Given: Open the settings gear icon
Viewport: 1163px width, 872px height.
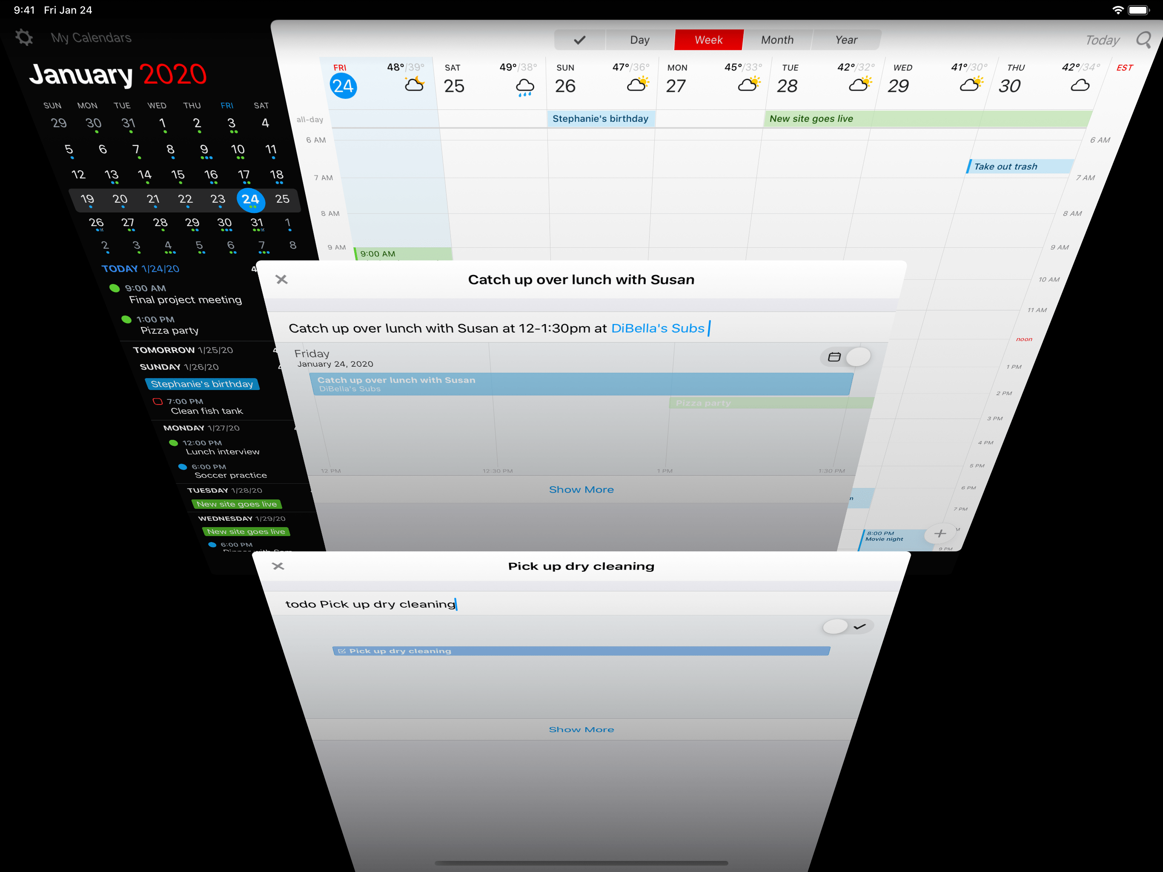Looking at the screenshot, I should point(24,37).
